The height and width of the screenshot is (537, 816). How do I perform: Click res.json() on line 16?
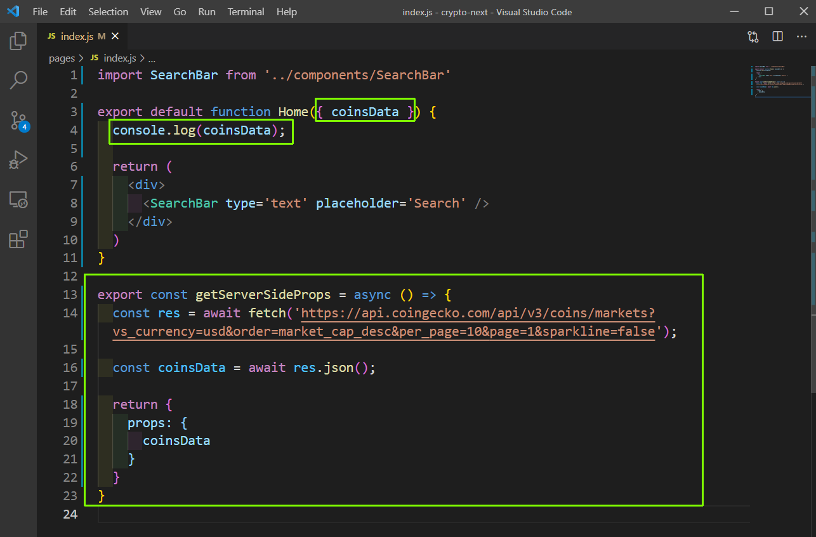click(x=330, y=368)
